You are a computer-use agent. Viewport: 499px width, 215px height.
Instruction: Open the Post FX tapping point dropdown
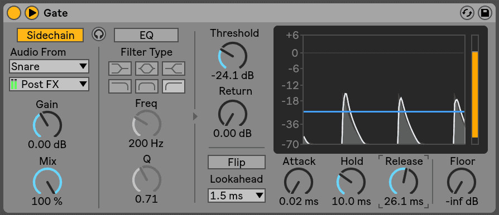point(49,84)
